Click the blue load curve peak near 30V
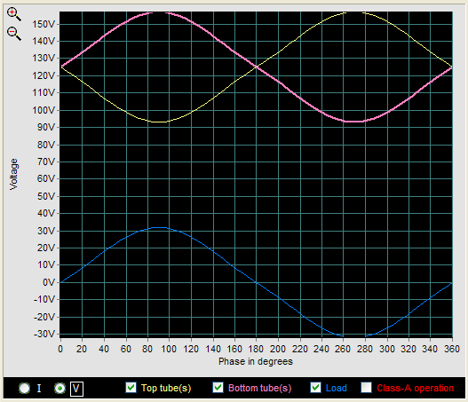Image resolution: width=468 pixels, height=402 pixels. [x=160, y=227]
